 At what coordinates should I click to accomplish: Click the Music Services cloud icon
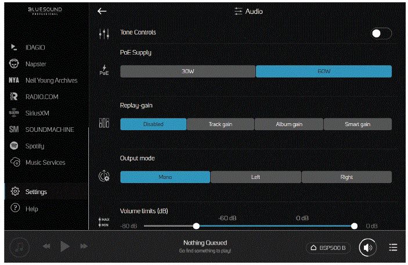pos(15,162)
